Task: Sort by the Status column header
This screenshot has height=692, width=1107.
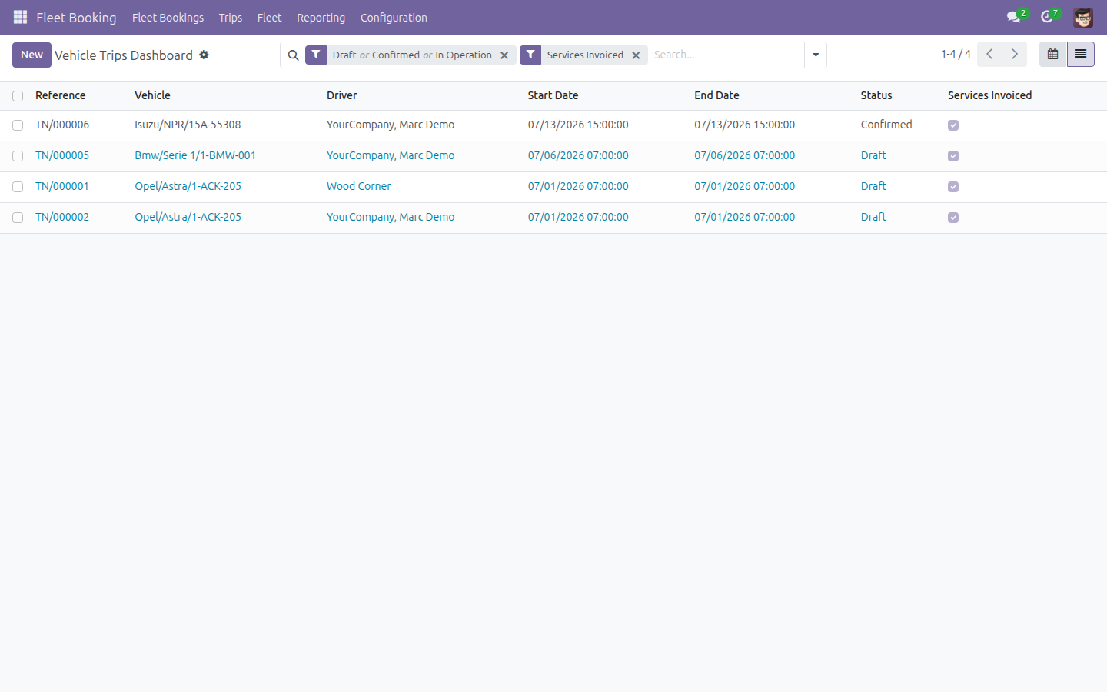Action: 876,95
